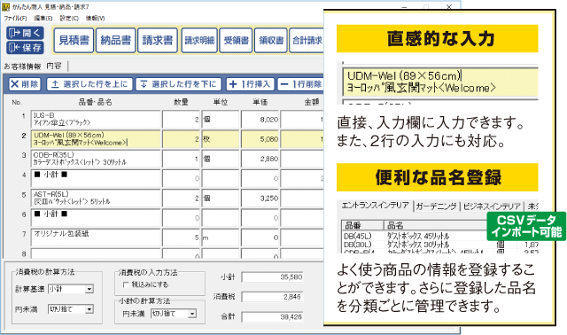Click the quantity field of row 3
The image size is (567, 335).
[181, 159]
